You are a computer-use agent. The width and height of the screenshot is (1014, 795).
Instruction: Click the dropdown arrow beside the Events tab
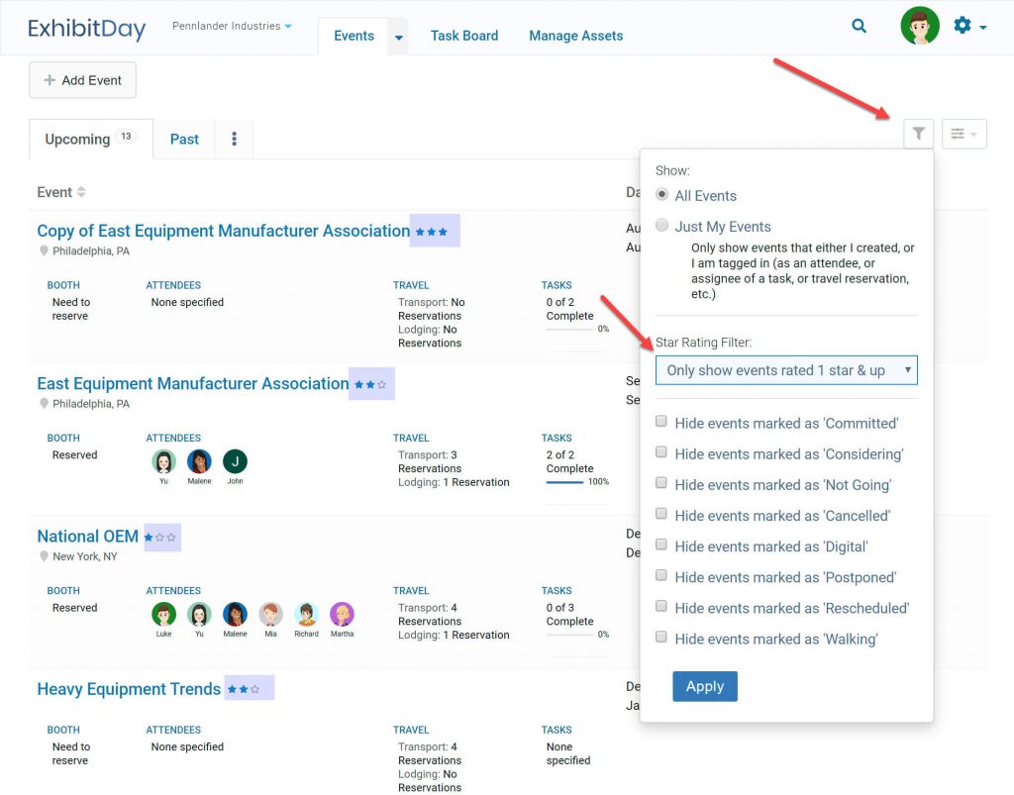[398, 35]
